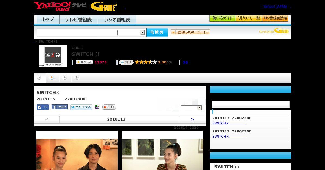Click the > SWITCH () breadcrumb text
This screenshot has height=170, width=325.
tap(46, 42)
